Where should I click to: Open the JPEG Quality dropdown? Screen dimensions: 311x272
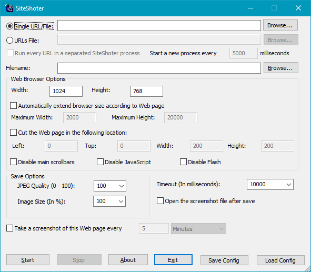[110, 186]
